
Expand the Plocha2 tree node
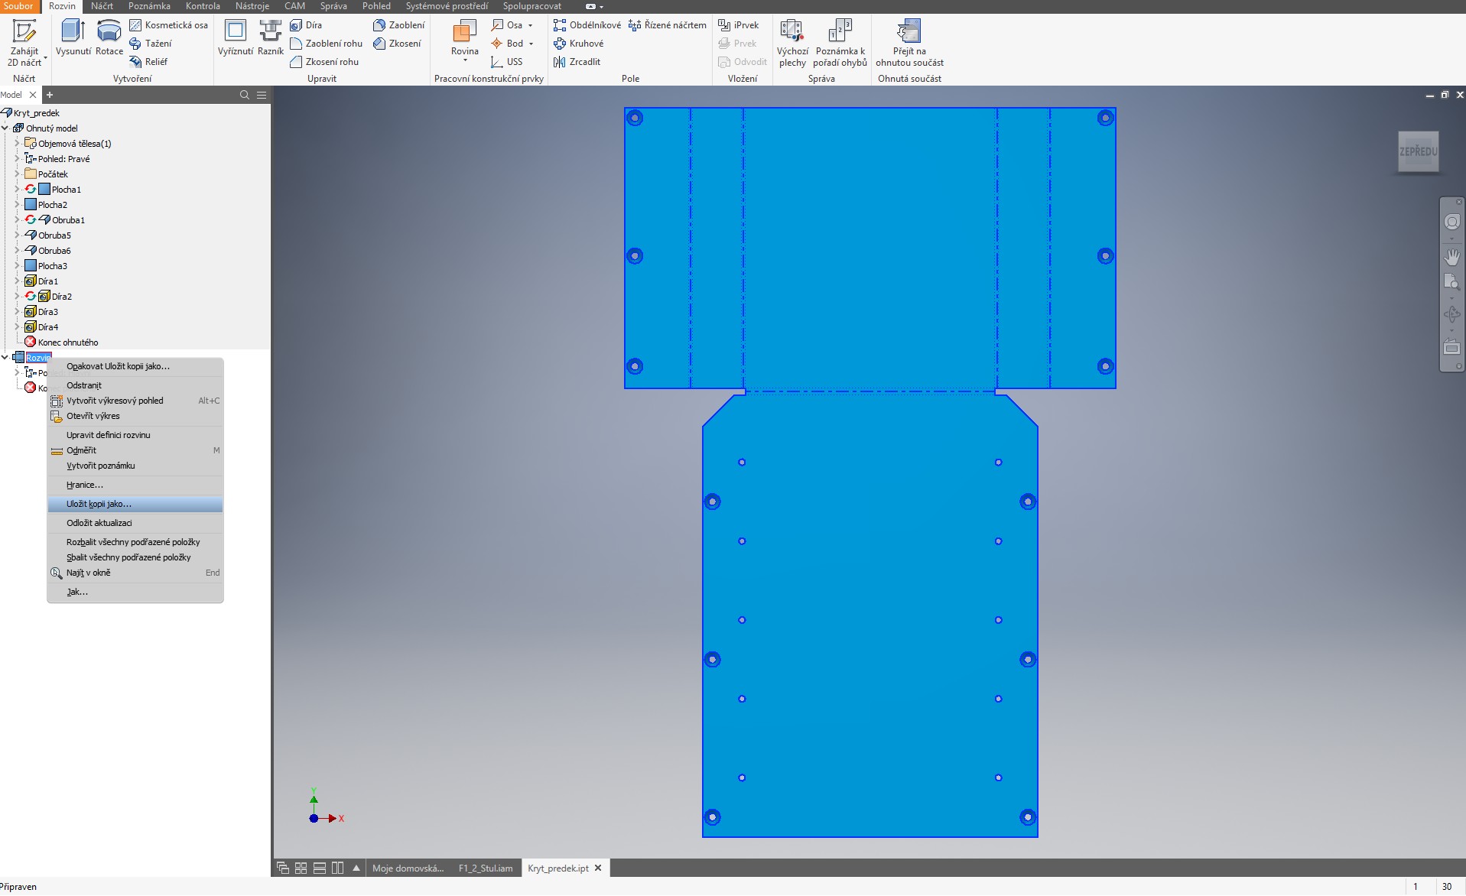point(17,205)
